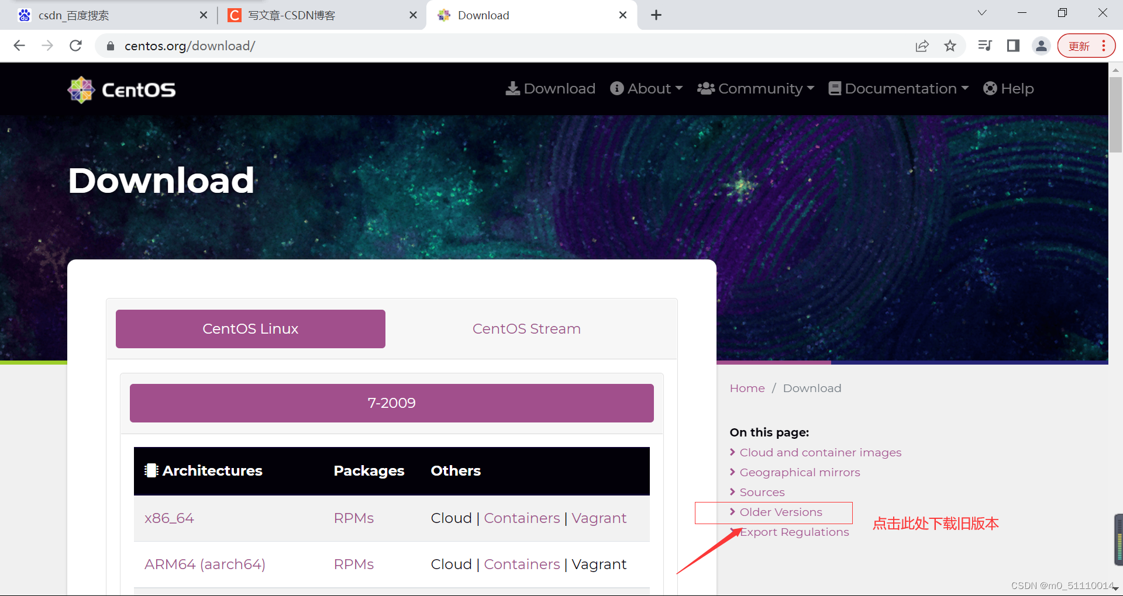Click the 更新 update button

tap(1086, 46)
